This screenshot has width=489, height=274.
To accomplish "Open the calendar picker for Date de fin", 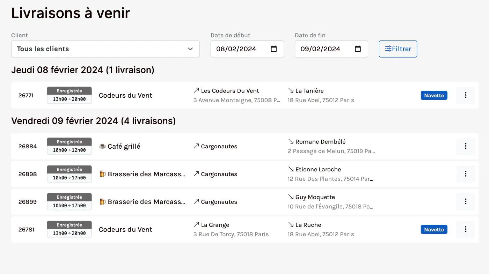I will [358, 49].
